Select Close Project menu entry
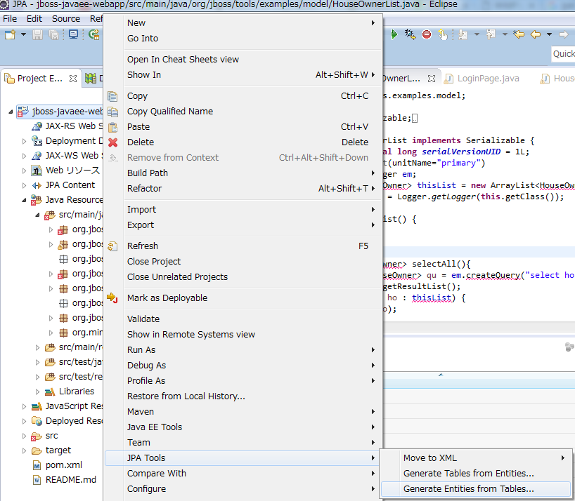This screenshot has height=501, width=575. [x=243, y=262]
